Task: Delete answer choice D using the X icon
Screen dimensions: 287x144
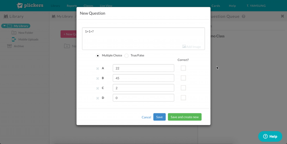Action: (98, 98)
